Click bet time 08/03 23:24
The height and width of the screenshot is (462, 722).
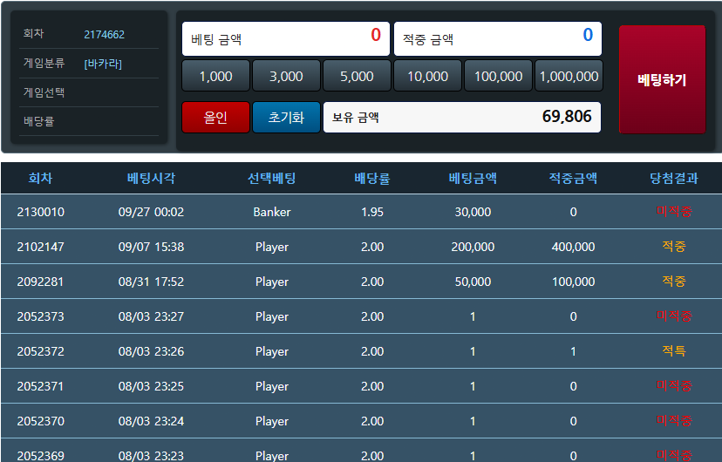[x=151, y=421]
